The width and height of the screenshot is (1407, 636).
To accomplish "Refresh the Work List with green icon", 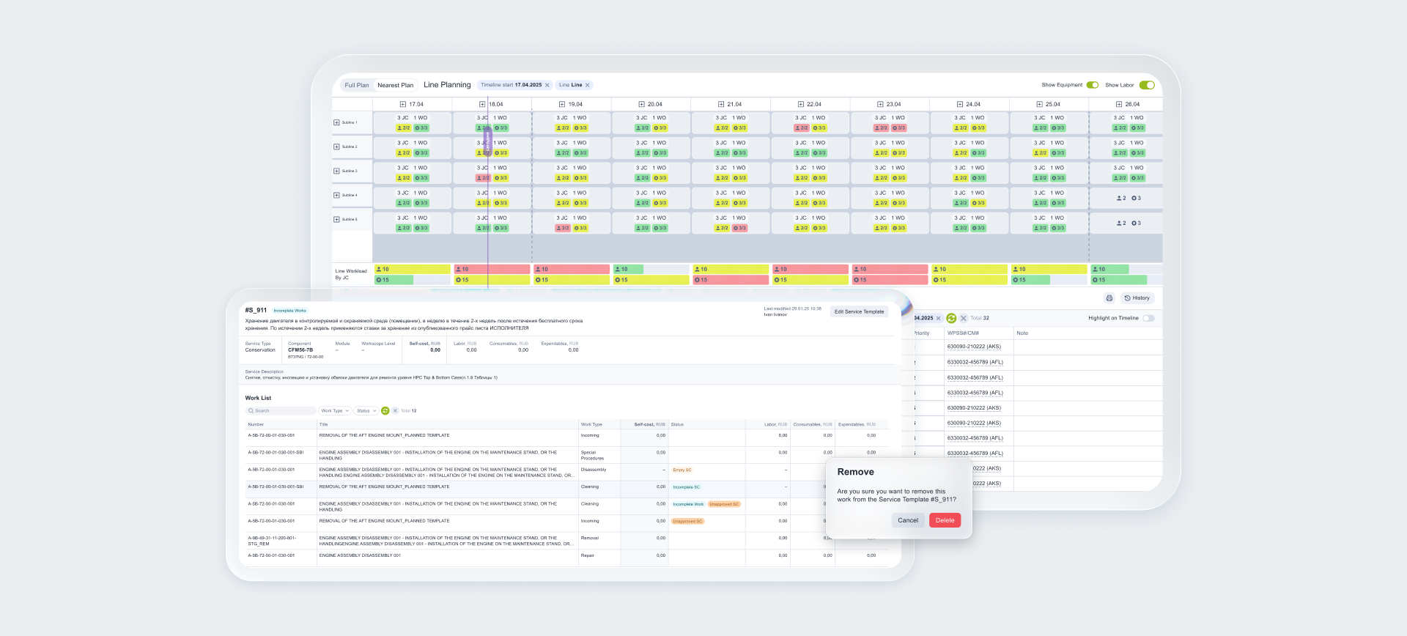I will [385, 411].
